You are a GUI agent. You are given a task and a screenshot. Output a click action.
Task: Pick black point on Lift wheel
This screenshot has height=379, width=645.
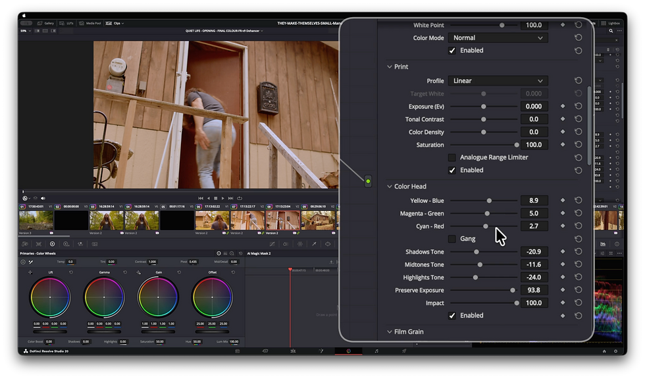click(x=30, y=272)
